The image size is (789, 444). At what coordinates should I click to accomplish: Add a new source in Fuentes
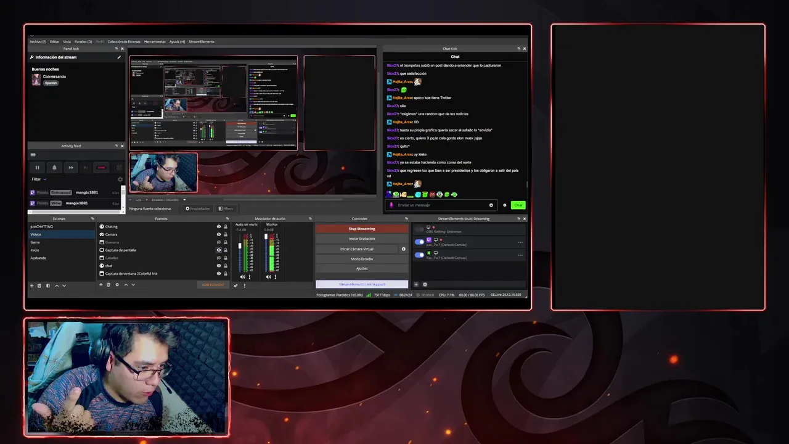tap(101, 285)
